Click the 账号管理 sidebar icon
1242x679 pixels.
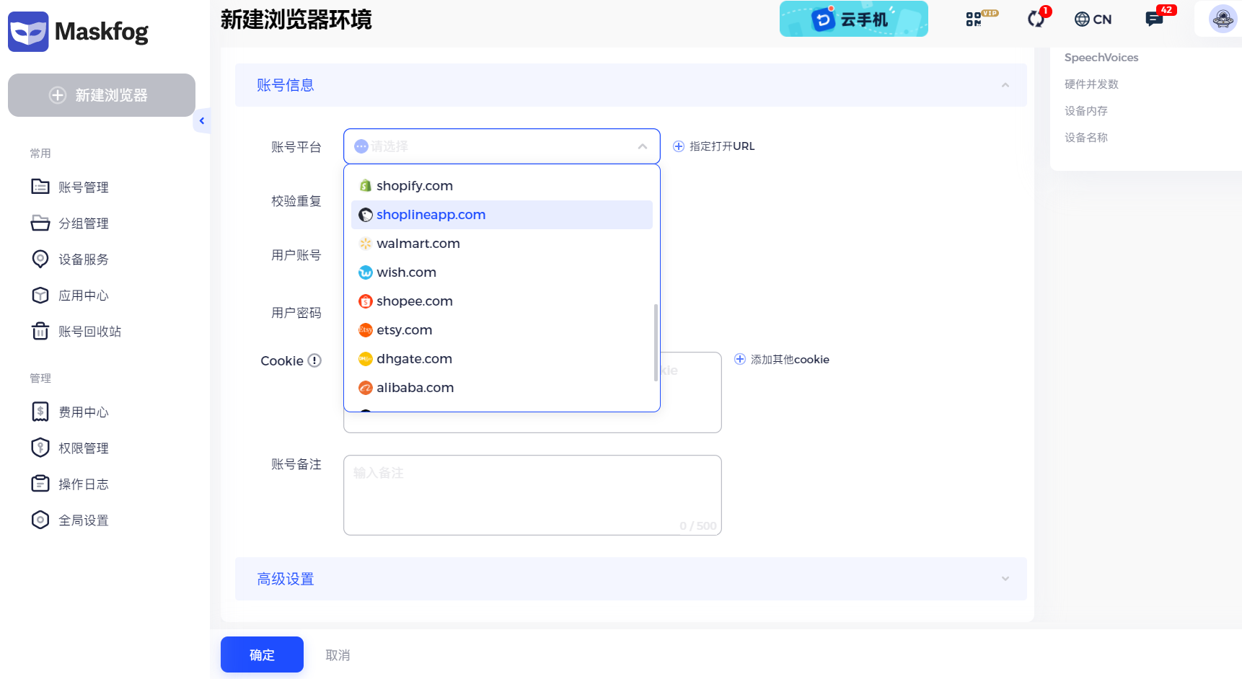point(40,187)
